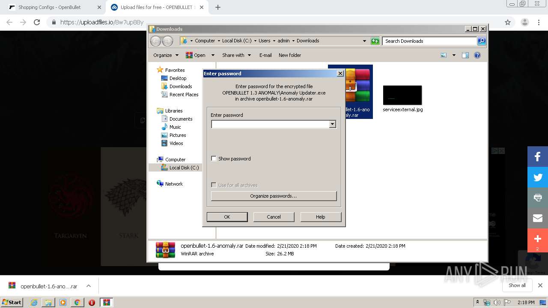Close the Enter password dialog
This screenshot has width=548, height=308.
[340, 74]
